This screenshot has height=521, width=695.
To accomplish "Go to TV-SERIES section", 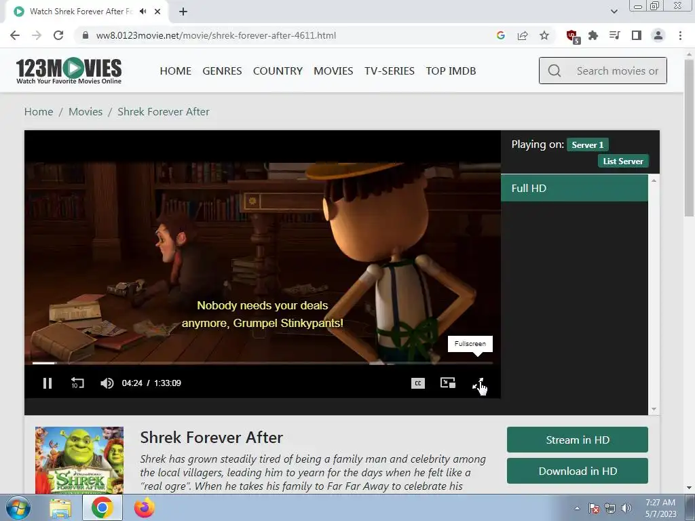I will (x=390, y=71).
